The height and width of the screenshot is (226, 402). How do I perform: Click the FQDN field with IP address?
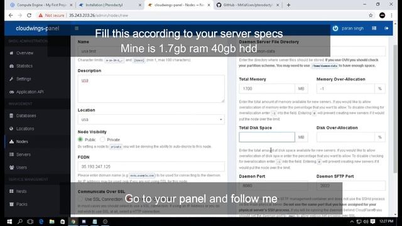pyautogui.click(x=151, y=166)
